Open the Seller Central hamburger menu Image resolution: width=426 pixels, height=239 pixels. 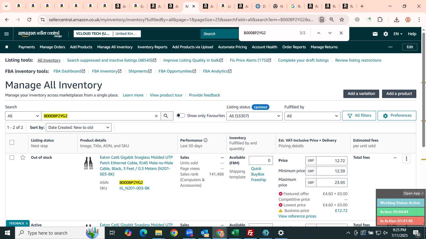7,34
